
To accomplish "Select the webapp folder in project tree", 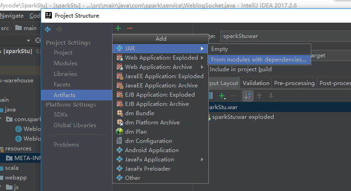I will 16,178.
